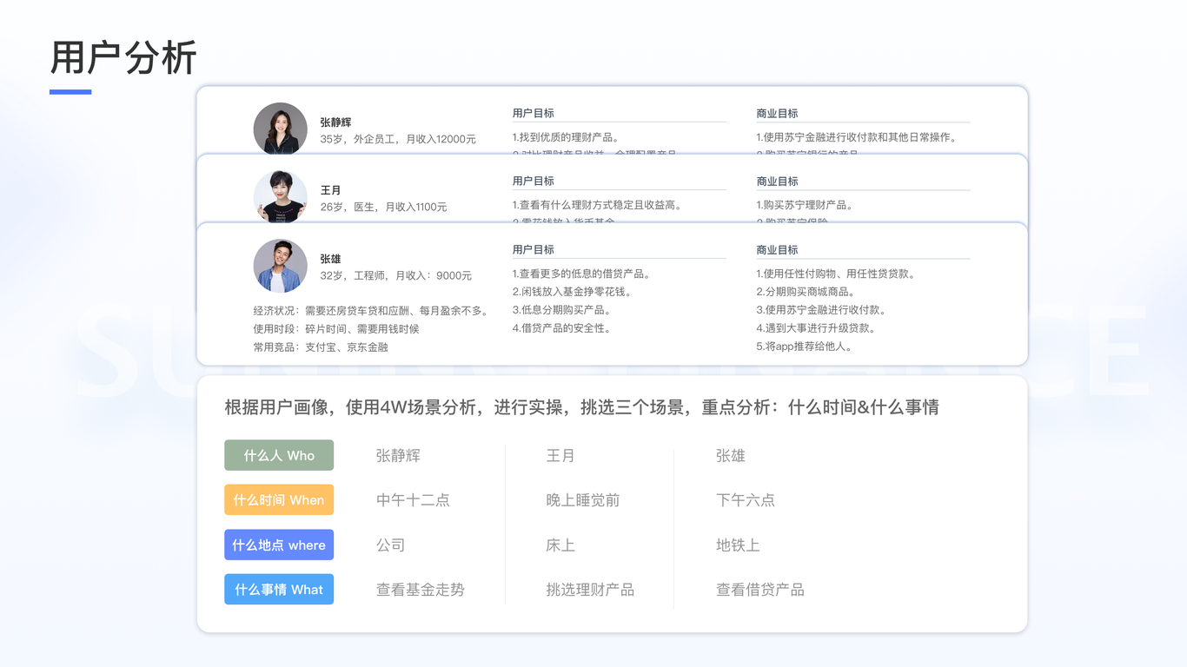Viewport: 1187px width, 667px height.
Task: Click the line 1.使用任性付购物、用任性贷贷款。
Action: (836, 274)
